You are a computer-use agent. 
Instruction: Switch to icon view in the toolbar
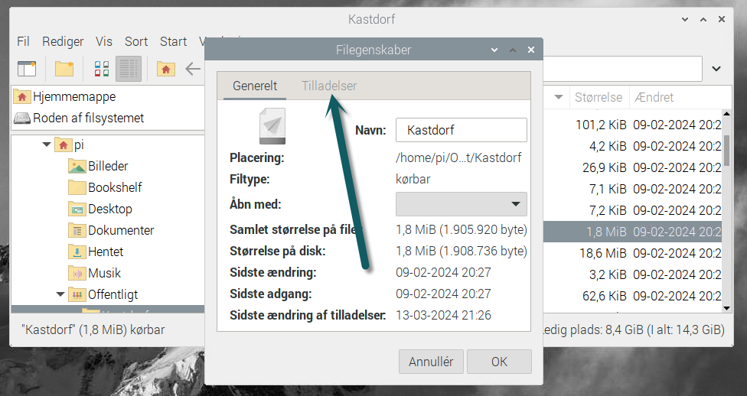click(x=102, y=69)
